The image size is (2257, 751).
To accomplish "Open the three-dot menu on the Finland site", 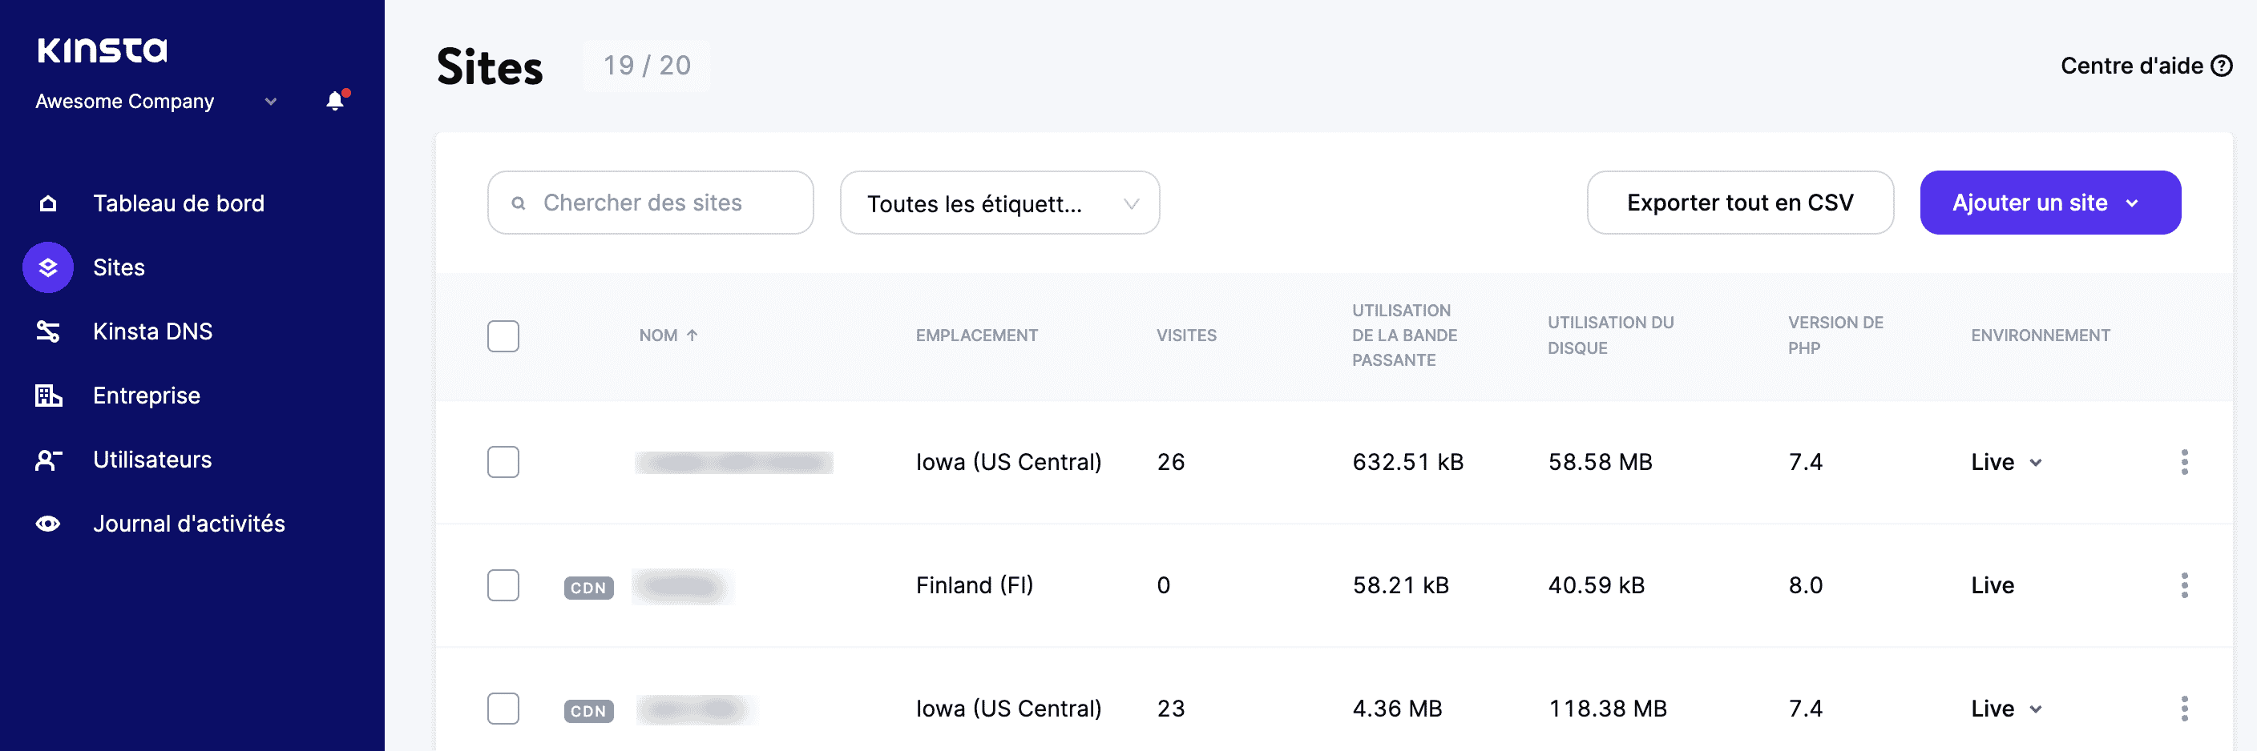I will pos(2185,585).
